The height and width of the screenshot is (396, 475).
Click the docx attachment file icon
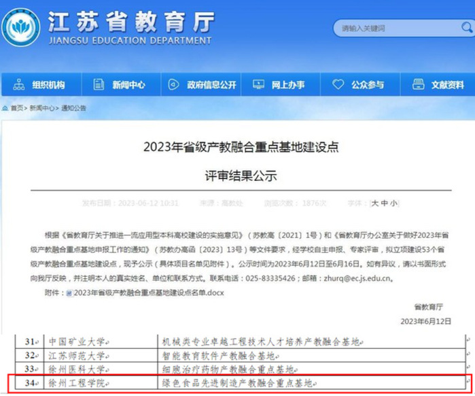point(67,293)
